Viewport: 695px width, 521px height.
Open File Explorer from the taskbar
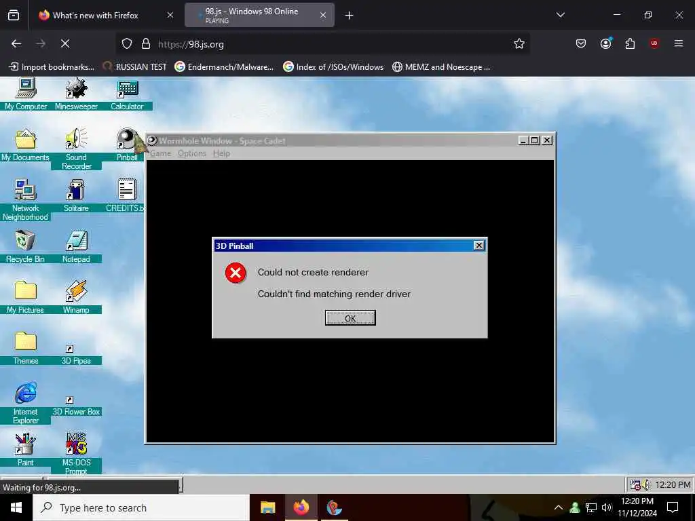coord(267,507)
